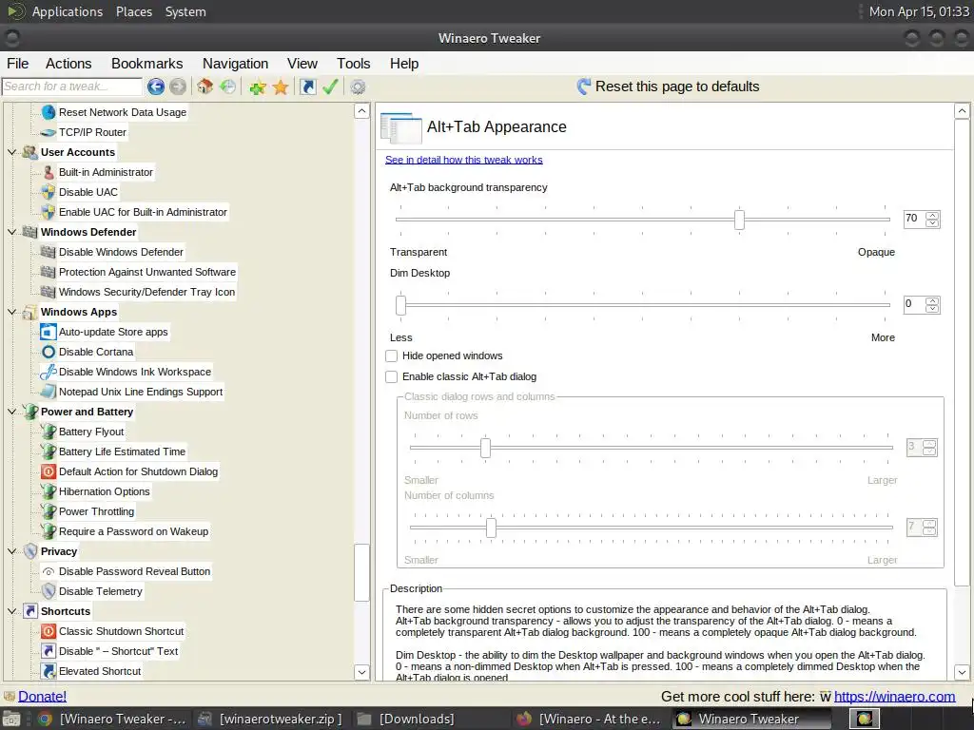
Task: Click the reset arrow icon before Reset this page
Action: (584, 86)
